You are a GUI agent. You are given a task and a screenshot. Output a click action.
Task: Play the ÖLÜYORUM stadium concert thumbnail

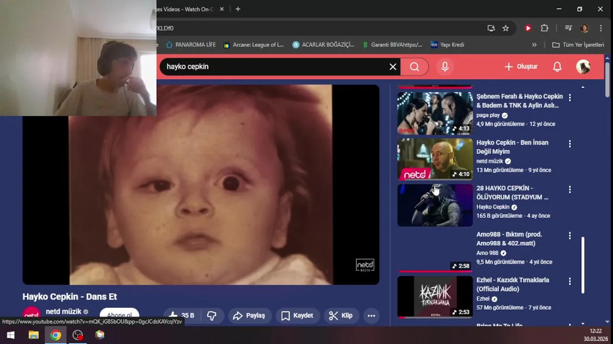tap(435, 205)
